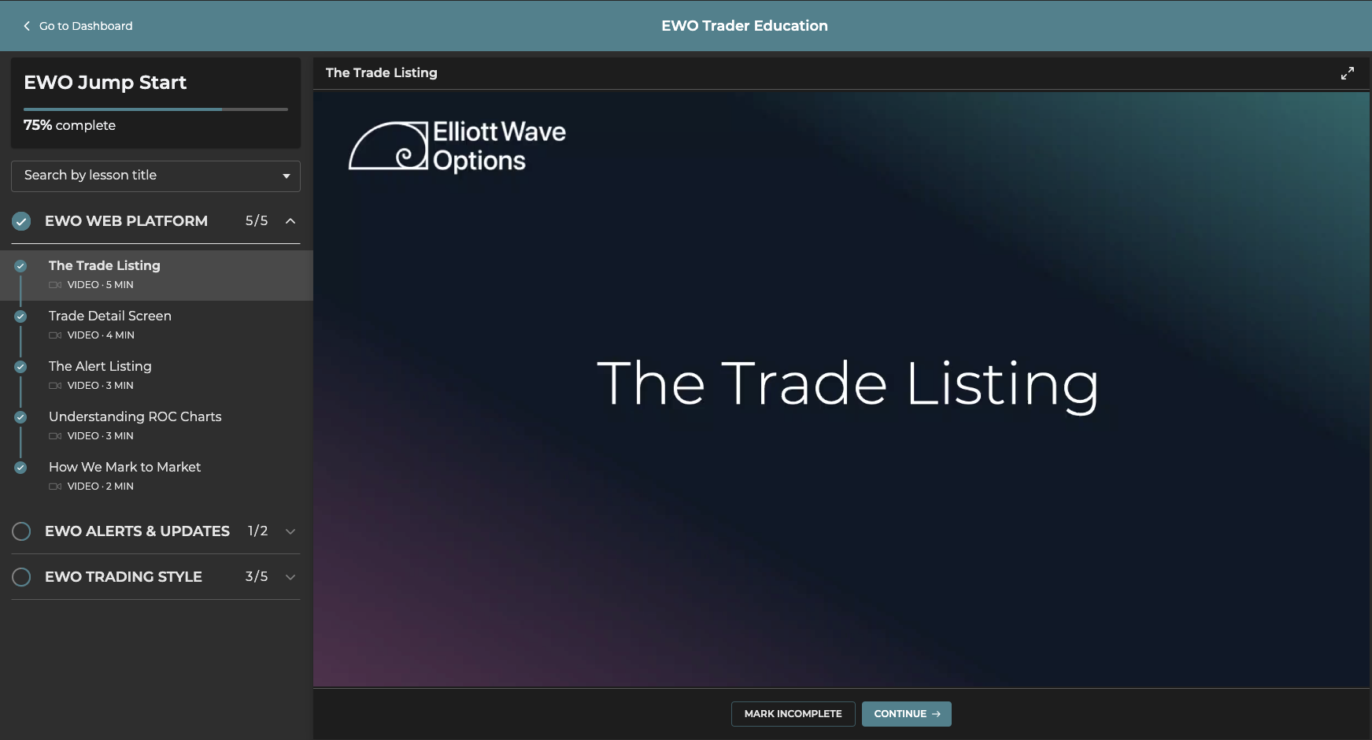The image size is (1372, 740).
Task: Click the back arrow beside Go to Dashboard
Action: pyautogui.click(x=27, y=26)
